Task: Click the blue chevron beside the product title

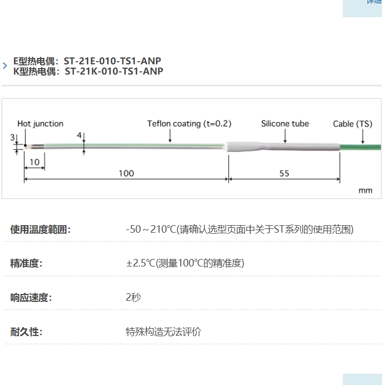Action: pyautogui.click(x=5, y=66)
